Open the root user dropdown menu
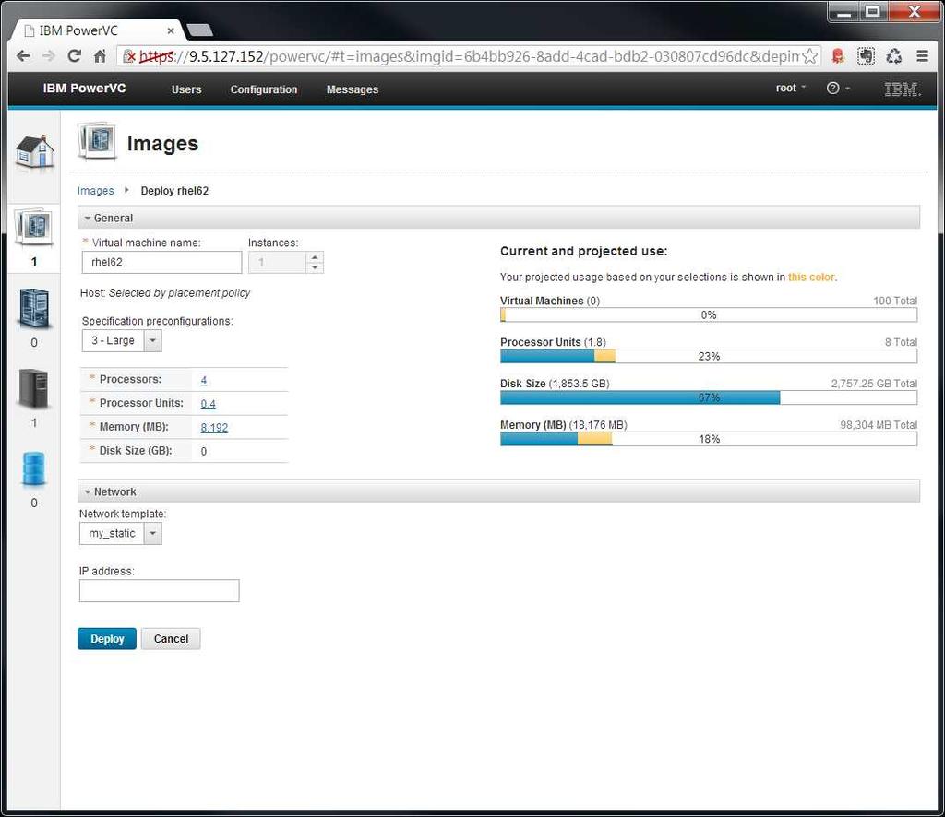This screenshot has height=817, width=945. [x=790, y=88]
